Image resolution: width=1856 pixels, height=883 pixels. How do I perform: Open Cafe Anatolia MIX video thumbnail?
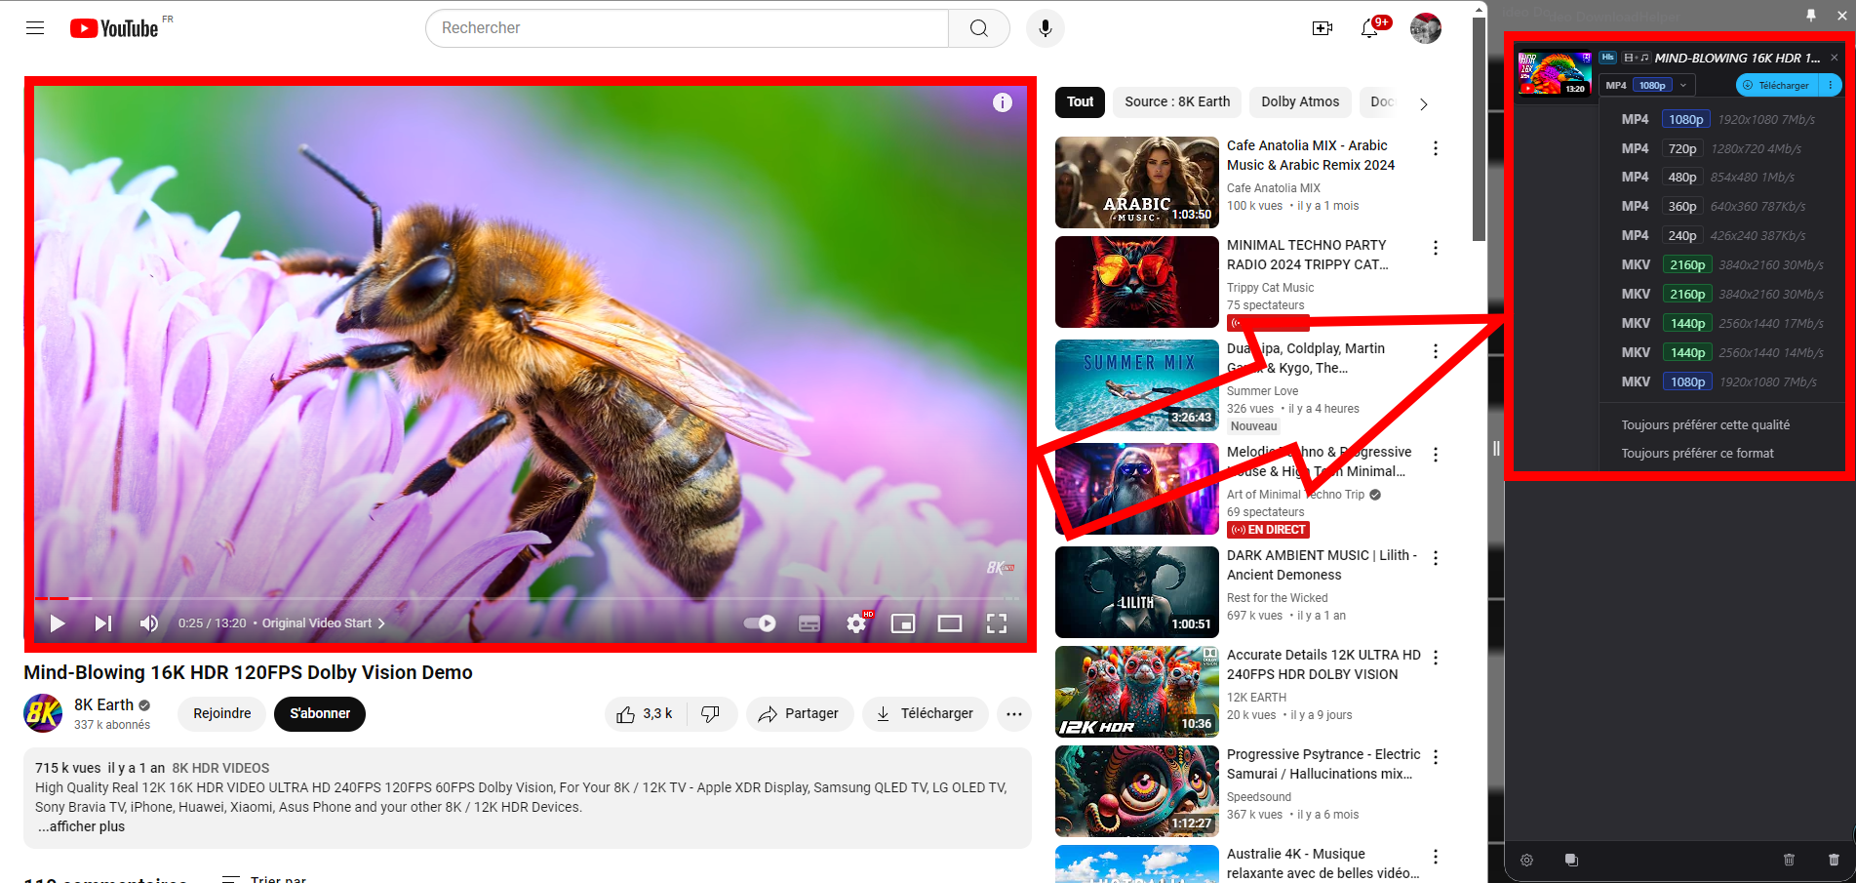point(1137,182)
